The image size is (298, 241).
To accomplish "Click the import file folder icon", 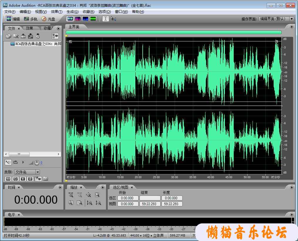I will 8,36.
